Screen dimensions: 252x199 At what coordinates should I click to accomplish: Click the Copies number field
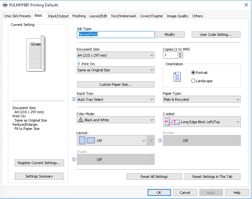(x=171, y=55)
